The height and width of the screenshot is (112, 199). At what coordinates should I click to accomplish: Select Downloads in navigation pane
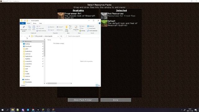coord(28,46)
